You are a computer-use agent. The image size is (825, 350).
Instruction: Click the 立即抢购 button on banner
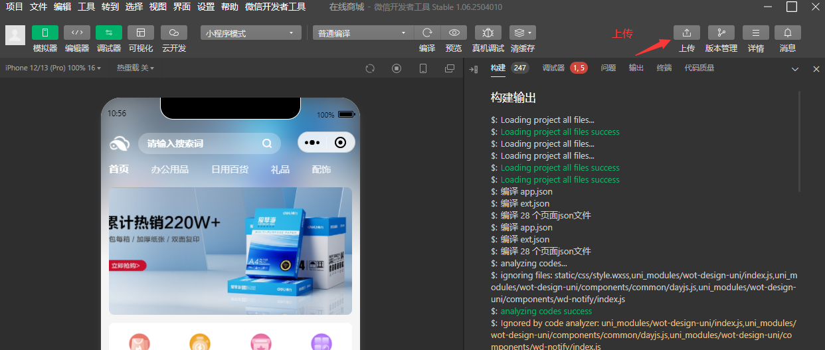click(x=128, y=266)
